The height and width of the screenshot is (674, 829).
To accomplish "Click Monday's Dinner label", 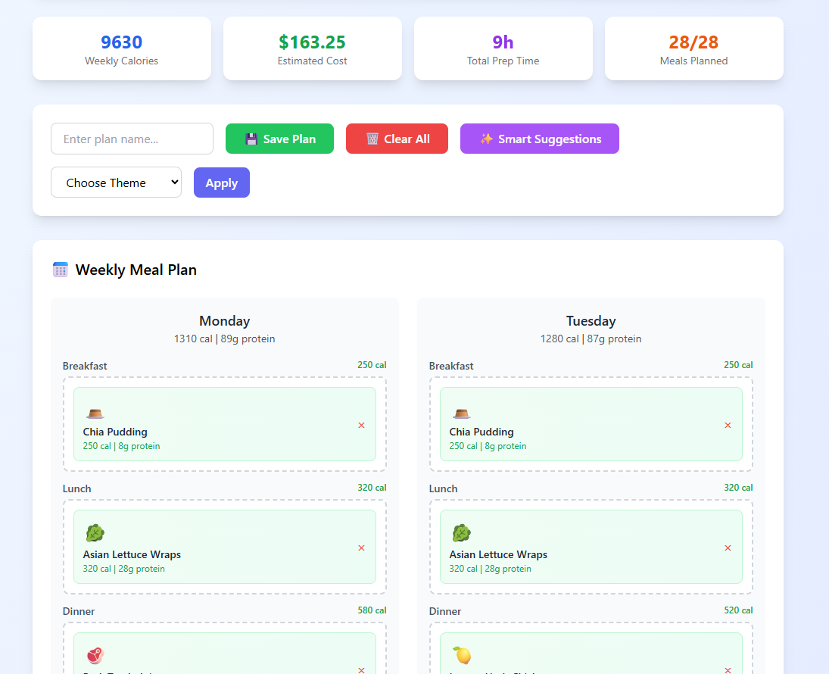I will (x=78, y=612).
